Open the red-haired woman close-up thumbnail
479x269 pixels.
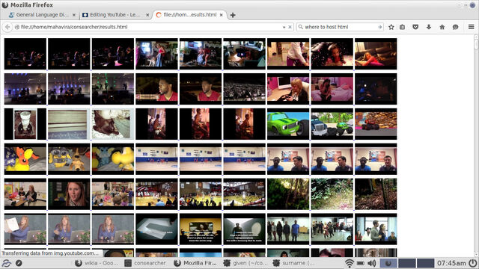[69, 194]
